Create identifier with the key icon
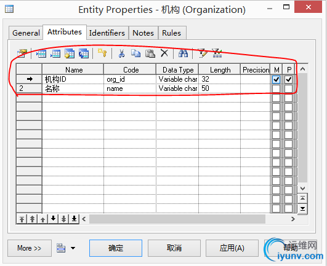327x266 pixels. tap(102, 53)
